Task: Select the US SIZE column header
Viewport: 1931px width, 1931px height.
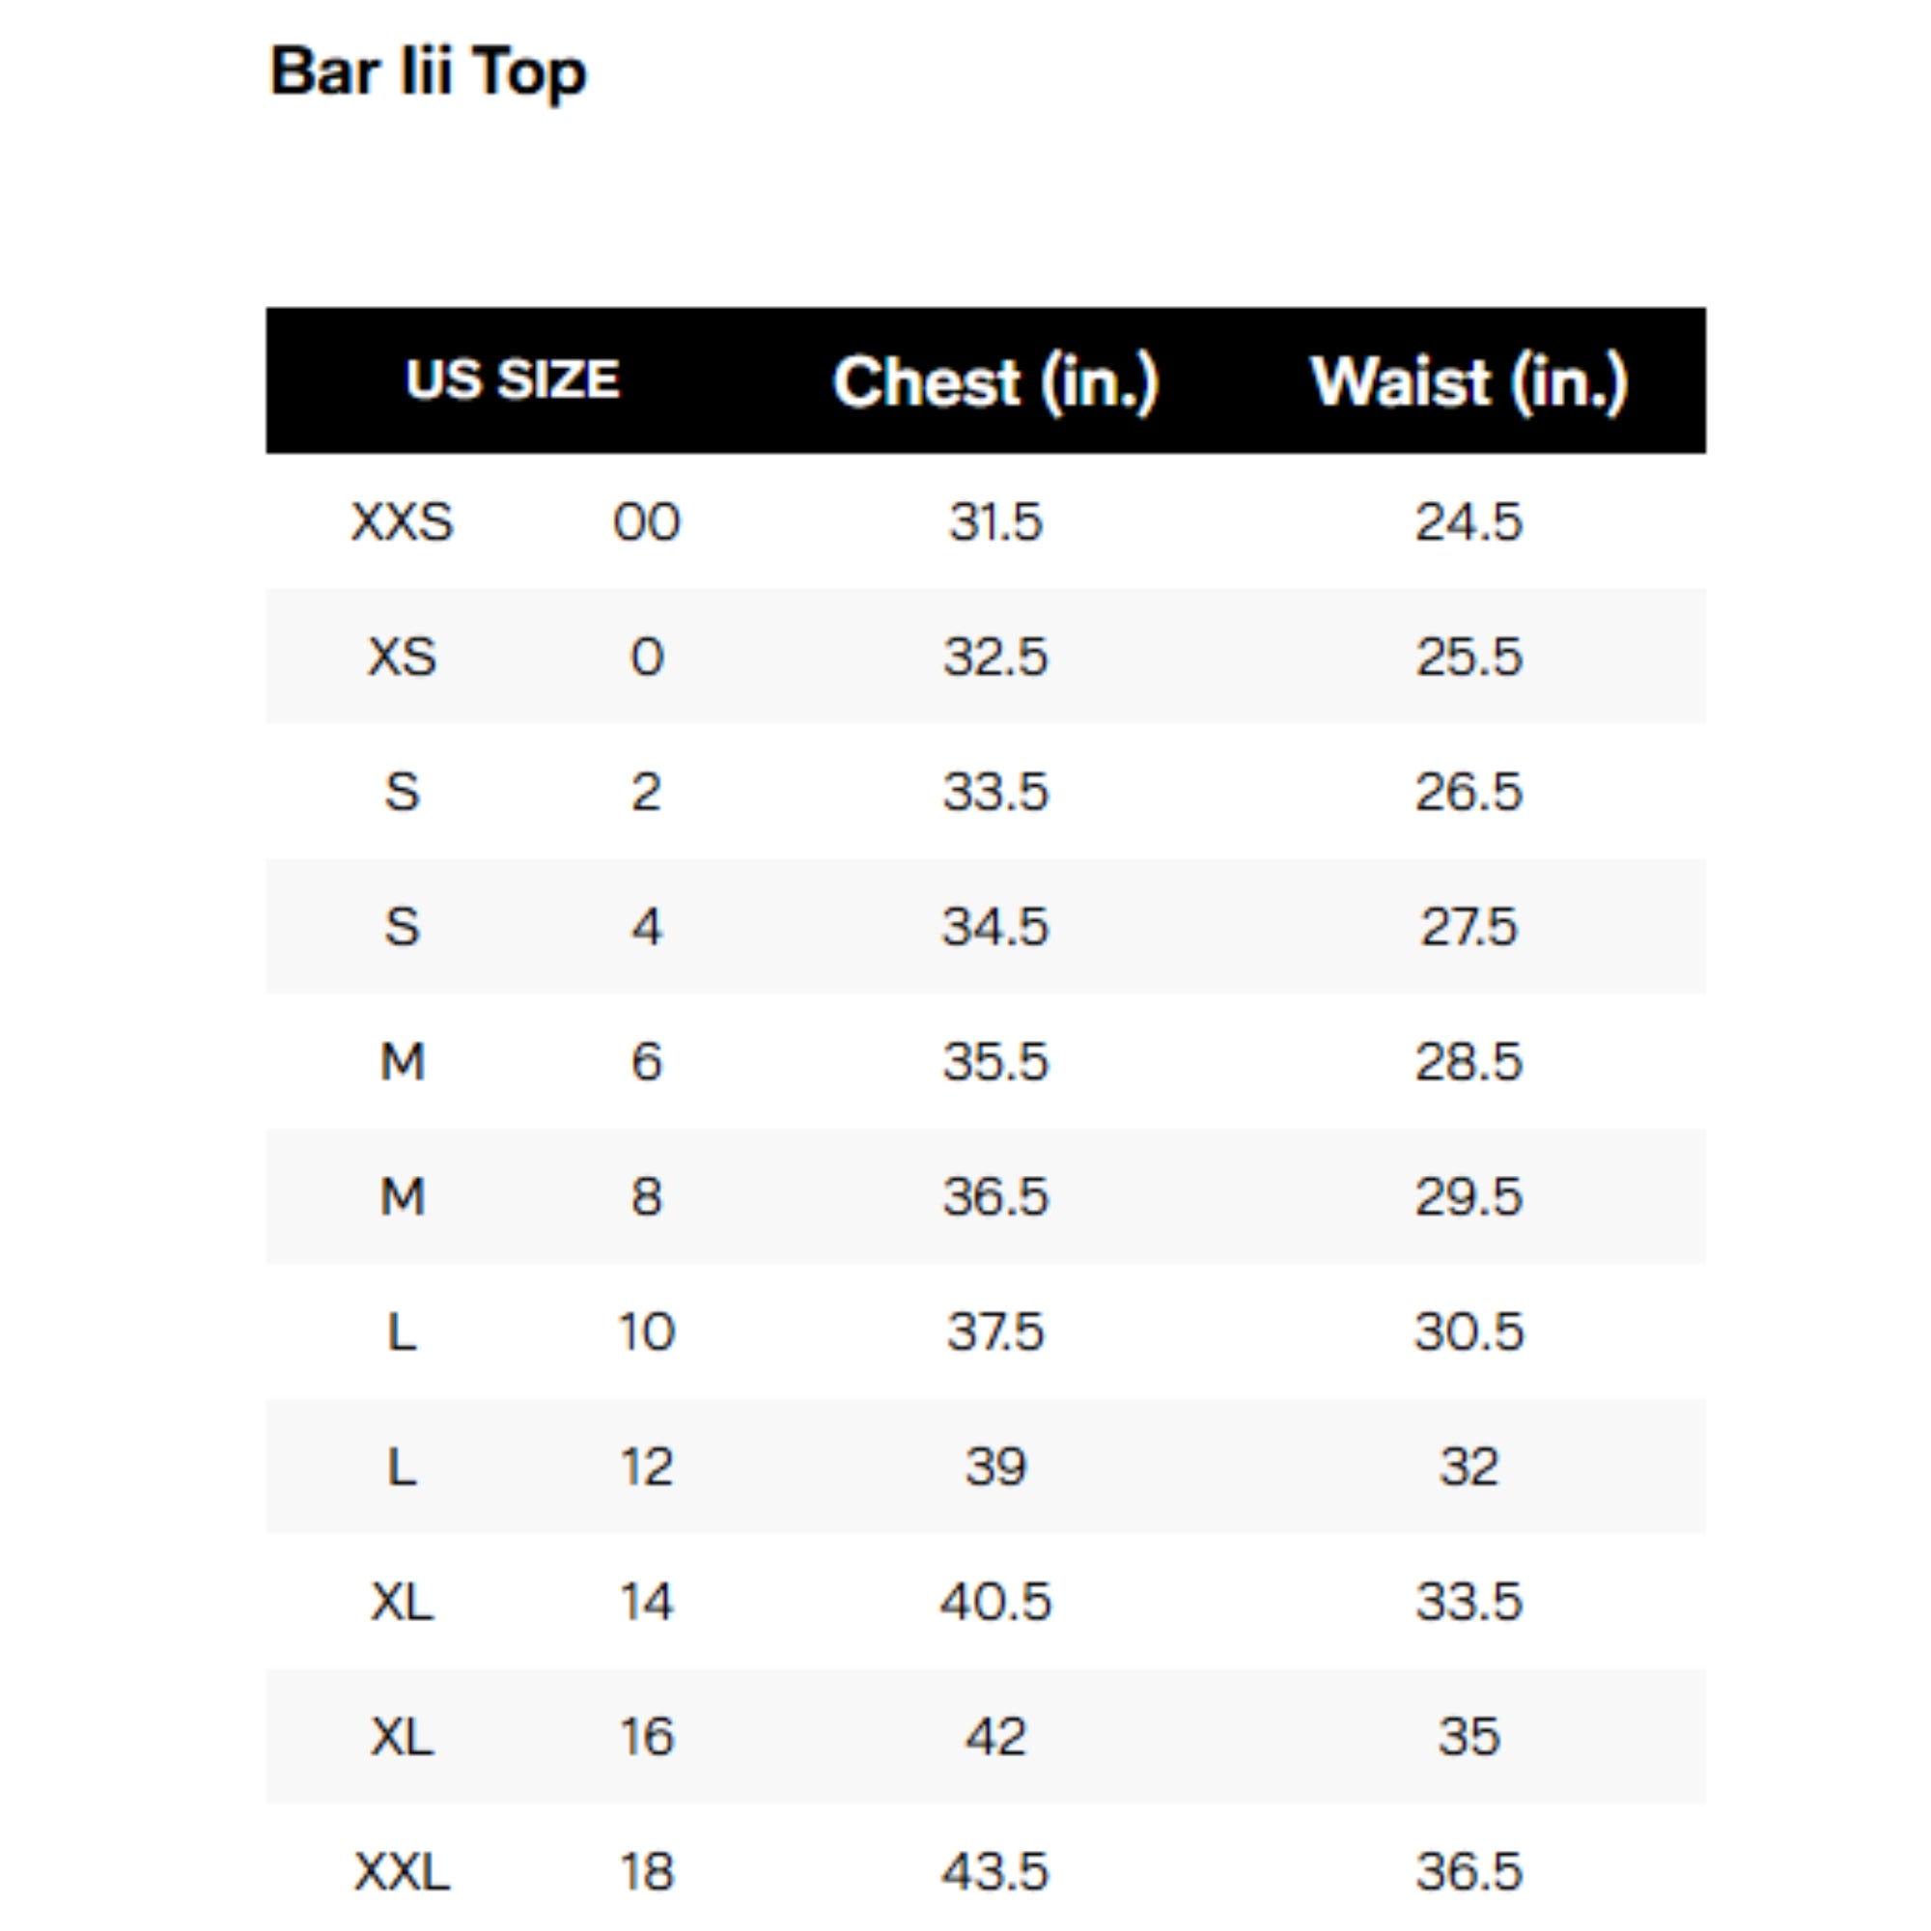Action: tap(513, 379)
